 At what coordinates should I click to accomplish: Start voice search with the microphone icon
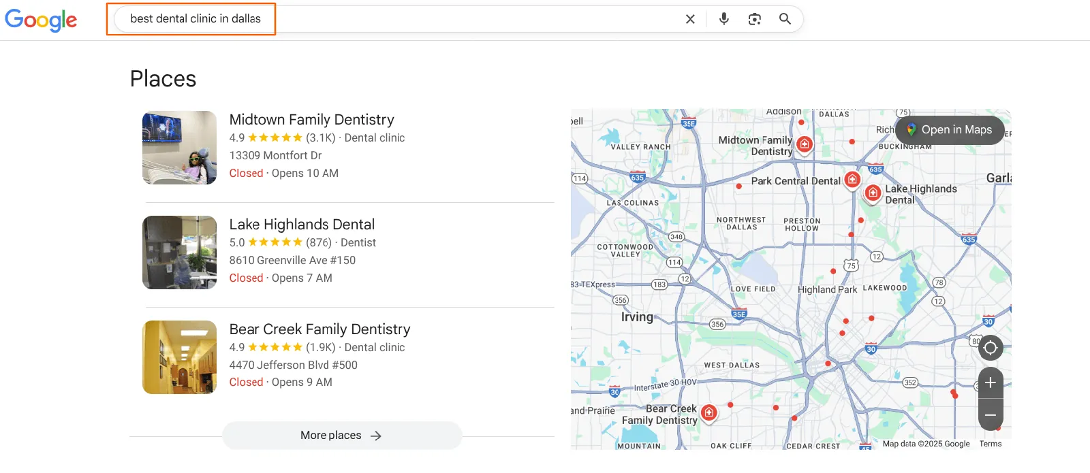(724, 19)
